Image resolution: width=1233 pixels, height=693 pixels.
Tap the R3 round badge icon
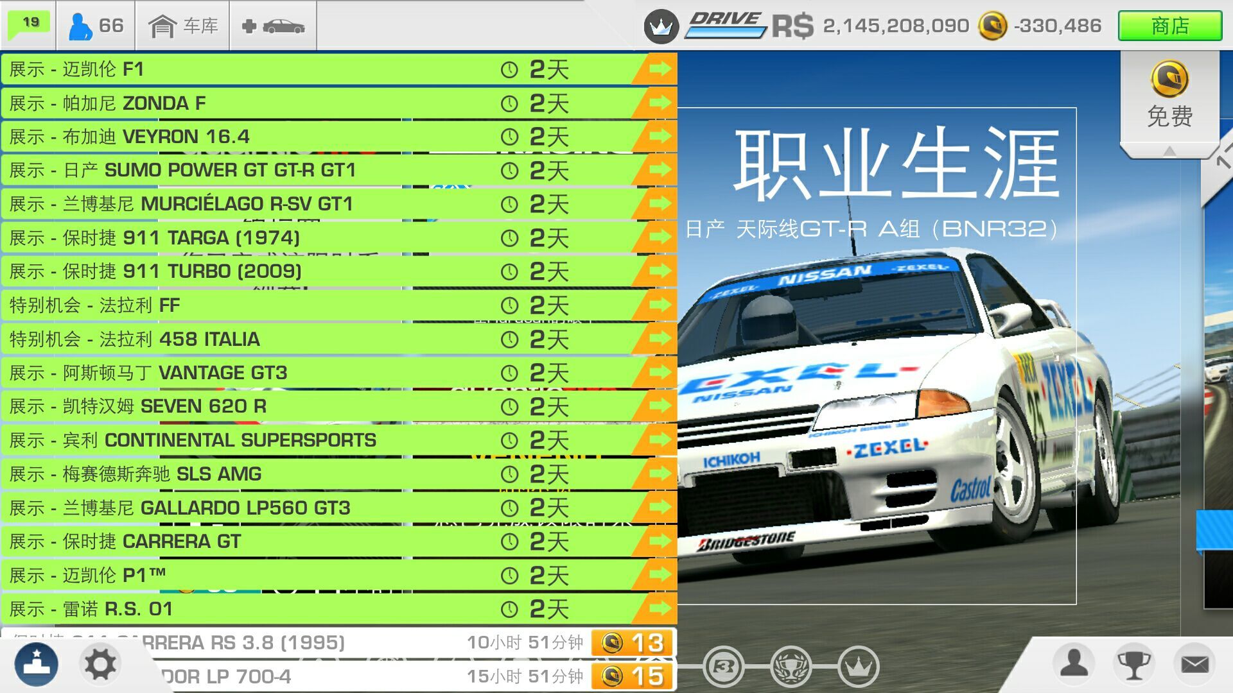724,666
